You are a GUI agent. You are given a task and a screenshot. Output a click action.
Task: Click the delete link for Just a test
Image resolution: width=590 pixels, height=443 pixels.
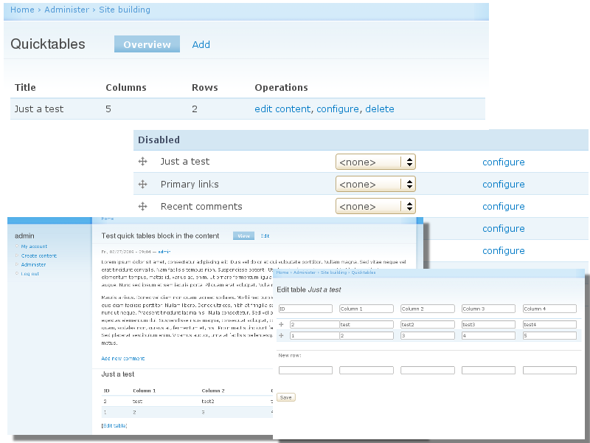pyautogui.click(x=380, y=109)
